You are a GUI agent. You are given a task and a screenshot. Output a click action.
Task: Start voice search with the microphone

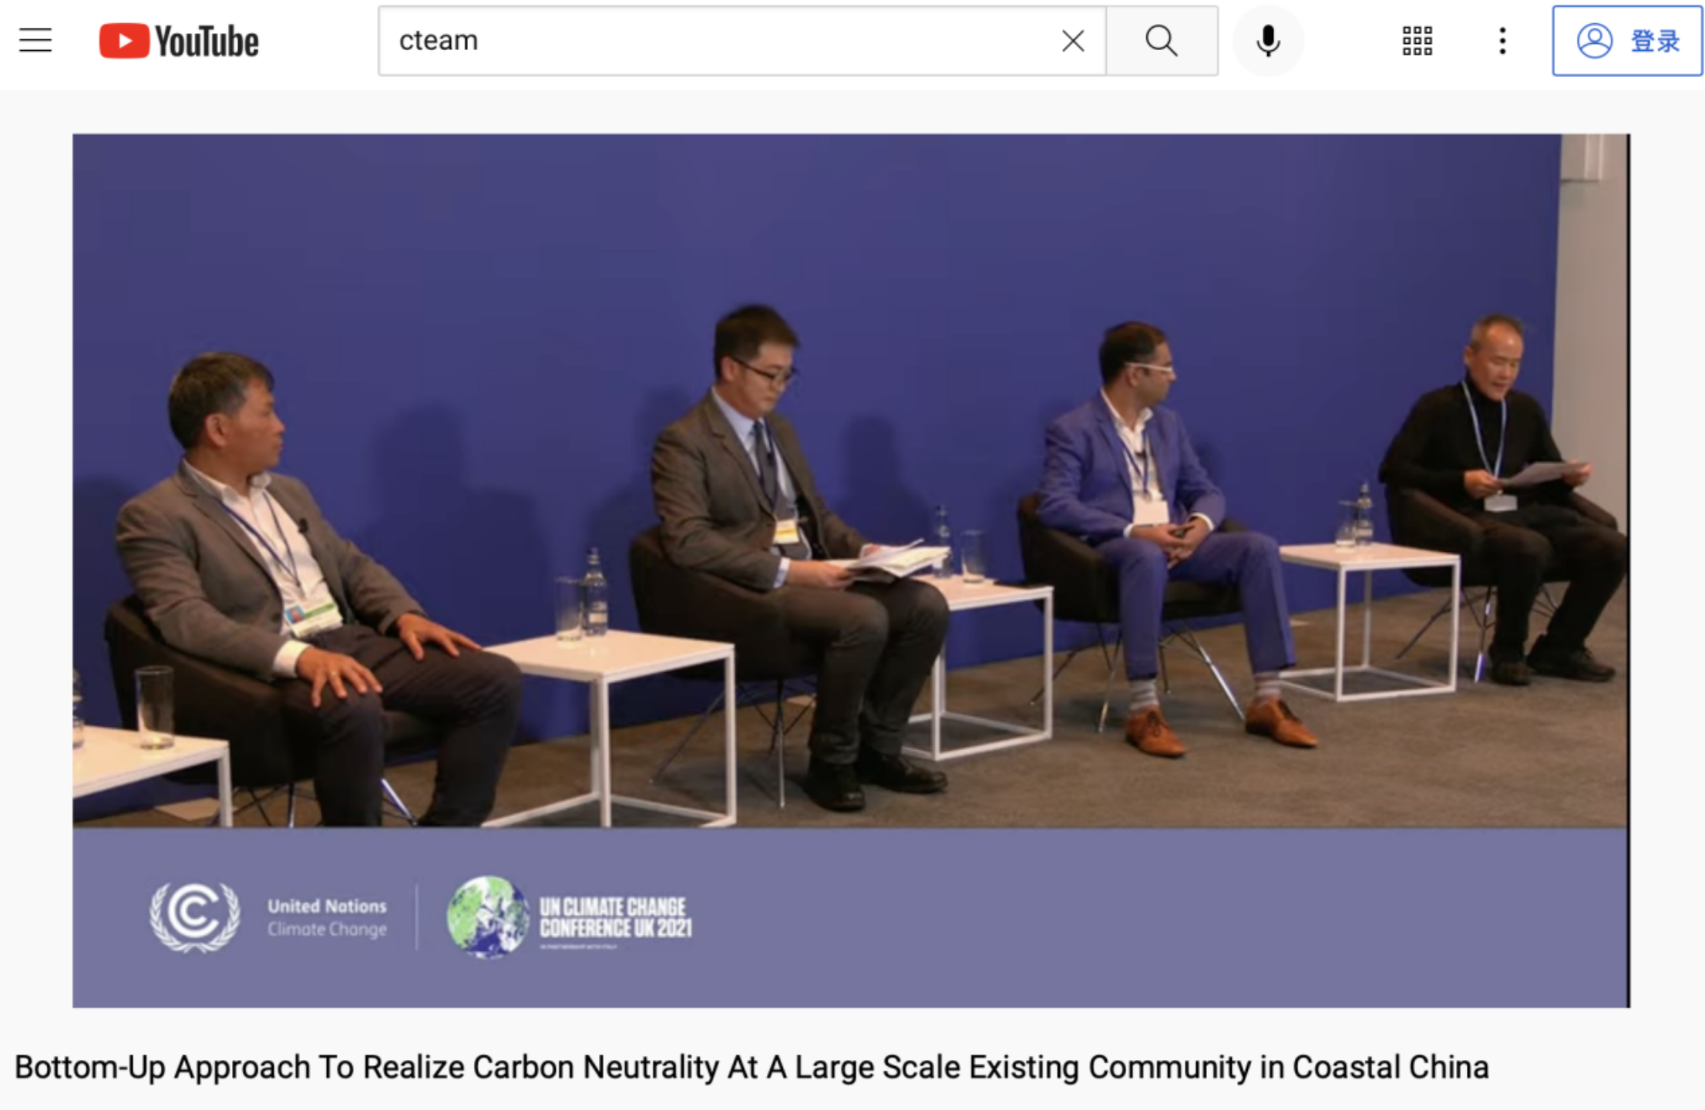pyautogui.click(x=1267, y=41)
